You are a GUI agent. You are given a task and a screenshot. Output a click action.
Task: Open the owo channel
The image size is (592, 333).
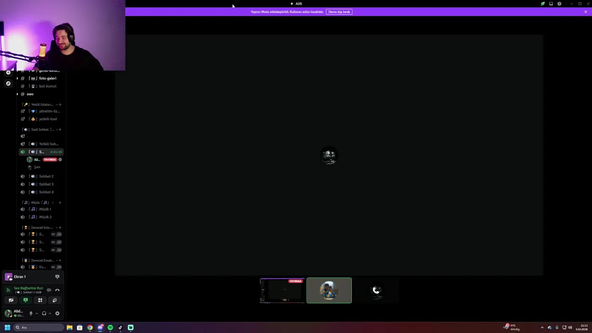[41, 94]
